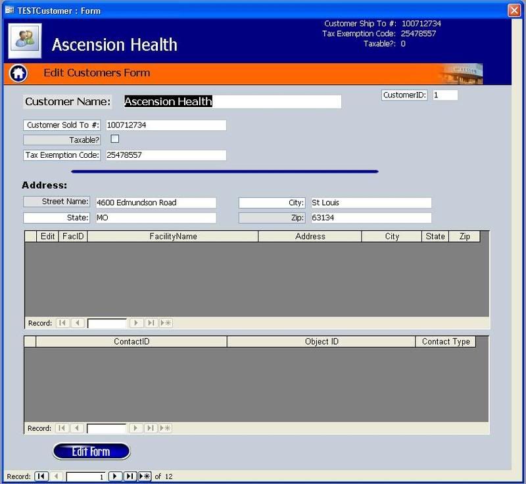New record button in contact subform
Screen dimensions: 526x484
point(165,428)
